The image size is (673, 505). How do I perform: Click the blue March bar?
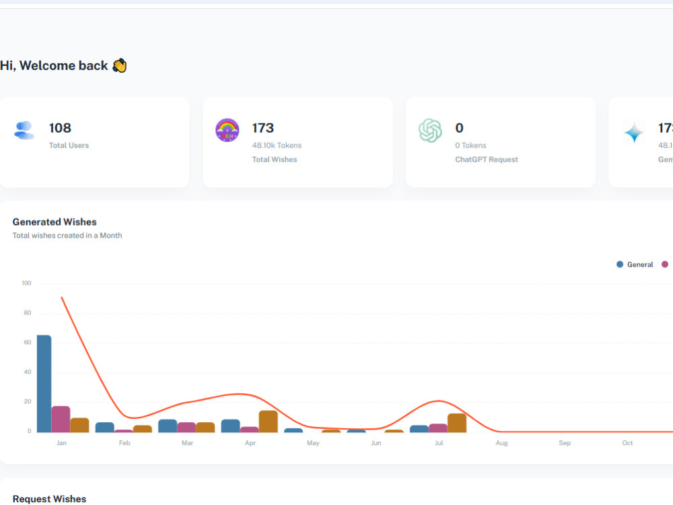click(x=168, y=426)
